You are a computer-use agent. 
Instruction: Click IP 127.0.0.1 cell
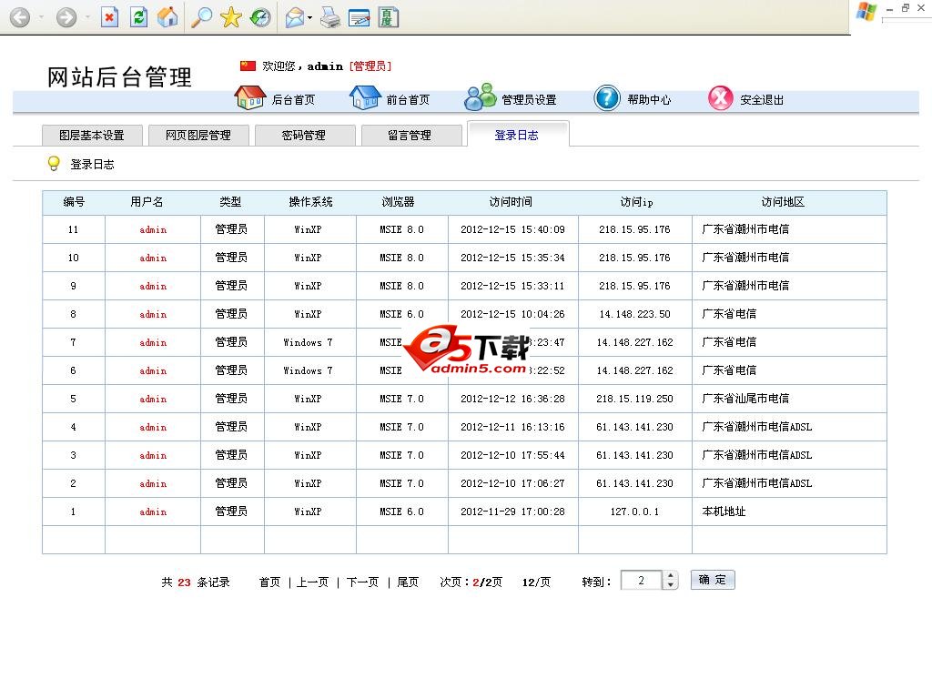[x=634, y=512]
